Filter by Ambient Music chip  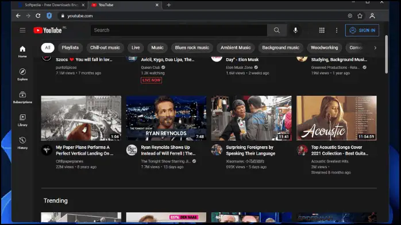tap(236, 48)
